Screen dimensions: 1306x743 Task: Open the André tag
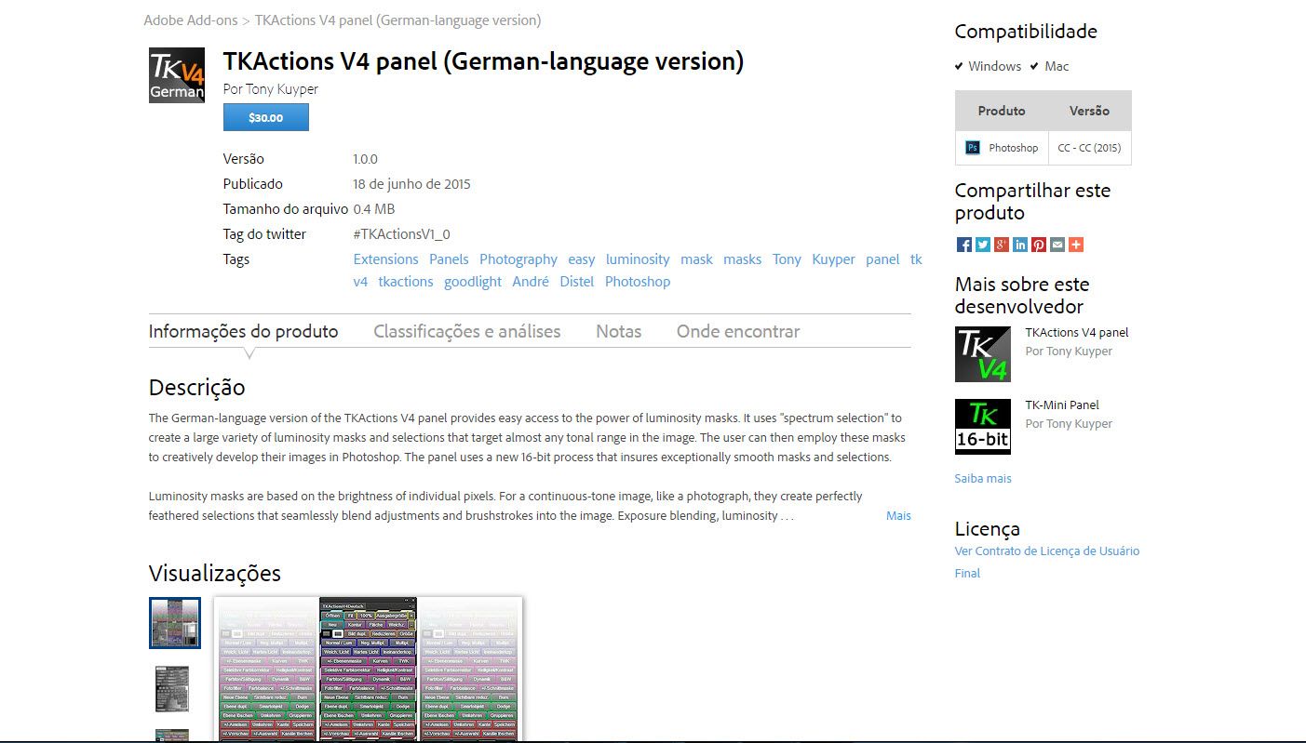point(531,282)
